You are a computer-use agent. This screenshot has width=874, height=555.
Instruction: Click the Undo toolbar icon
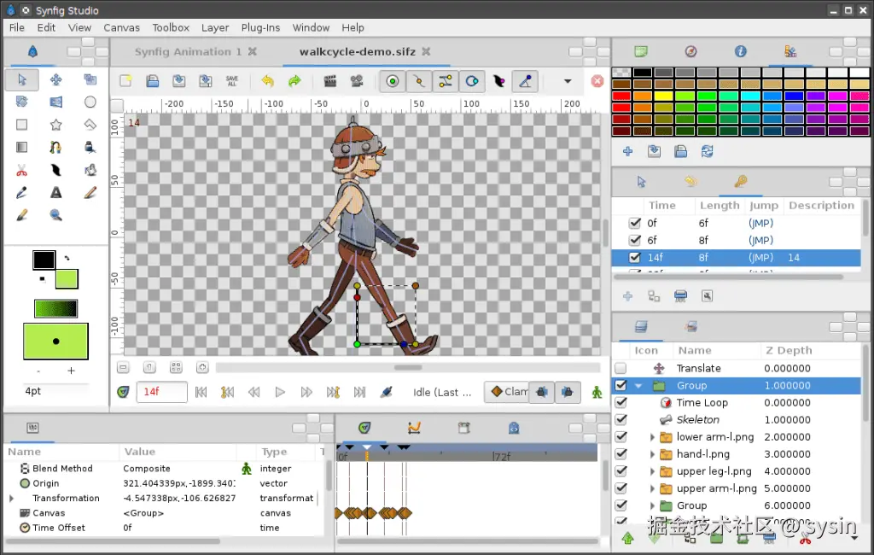[x=267, y=81]
